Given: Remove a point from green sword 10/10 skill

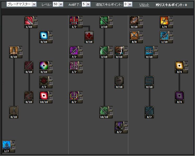Looking at the screenshot, I should [111, 113].
